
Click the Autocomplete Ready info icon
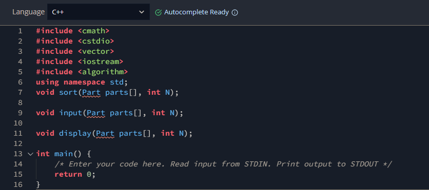235,13
